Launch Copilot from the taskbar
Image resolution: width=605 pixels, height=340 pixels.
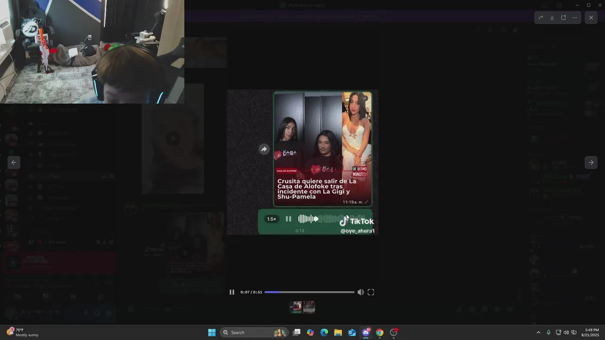pos(311,332)
